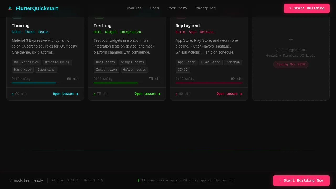Click the FlutterQuickstart logo icon
Screen dimensions: 336x189
tap(10, 8)
